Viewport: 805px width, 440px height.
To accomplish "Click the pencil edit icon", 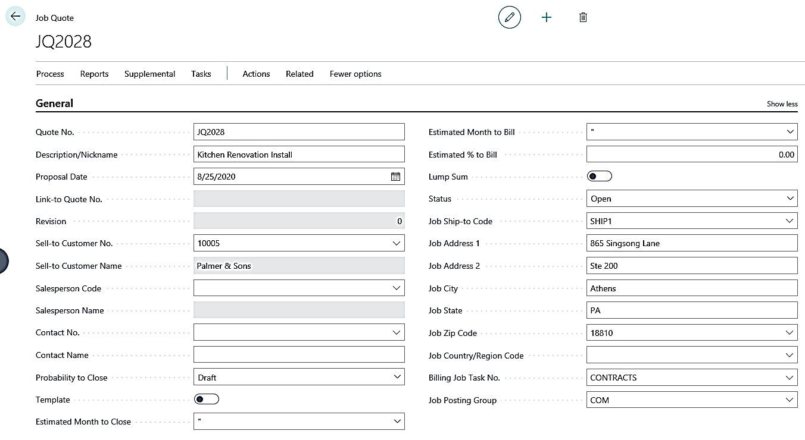I will tap(509, 17).
